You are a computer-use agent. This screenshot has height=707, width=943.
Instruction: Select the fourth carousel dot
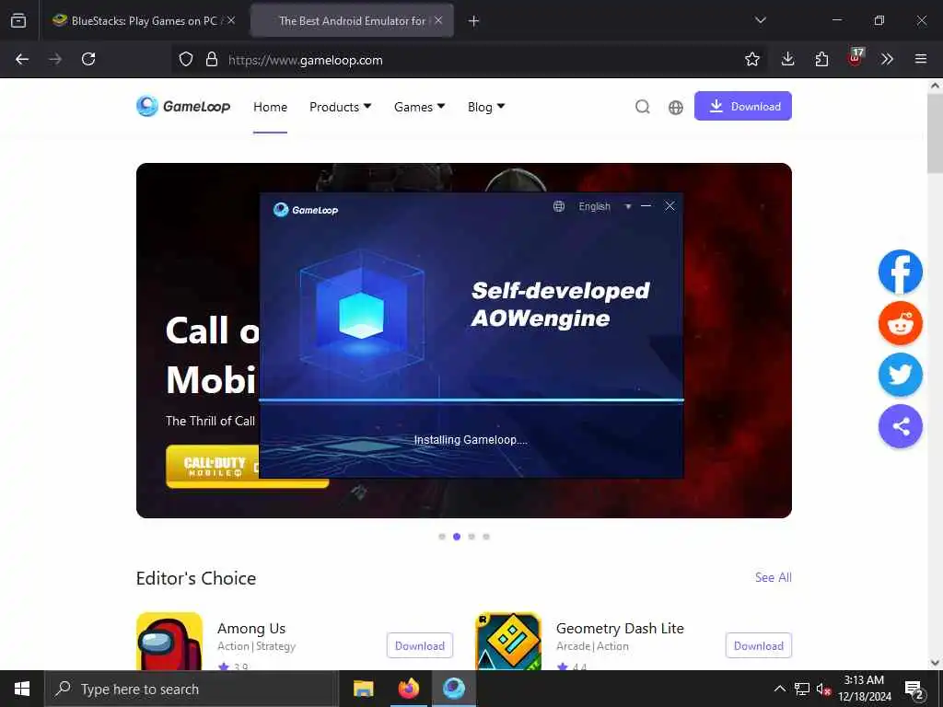tap(486, 537)
